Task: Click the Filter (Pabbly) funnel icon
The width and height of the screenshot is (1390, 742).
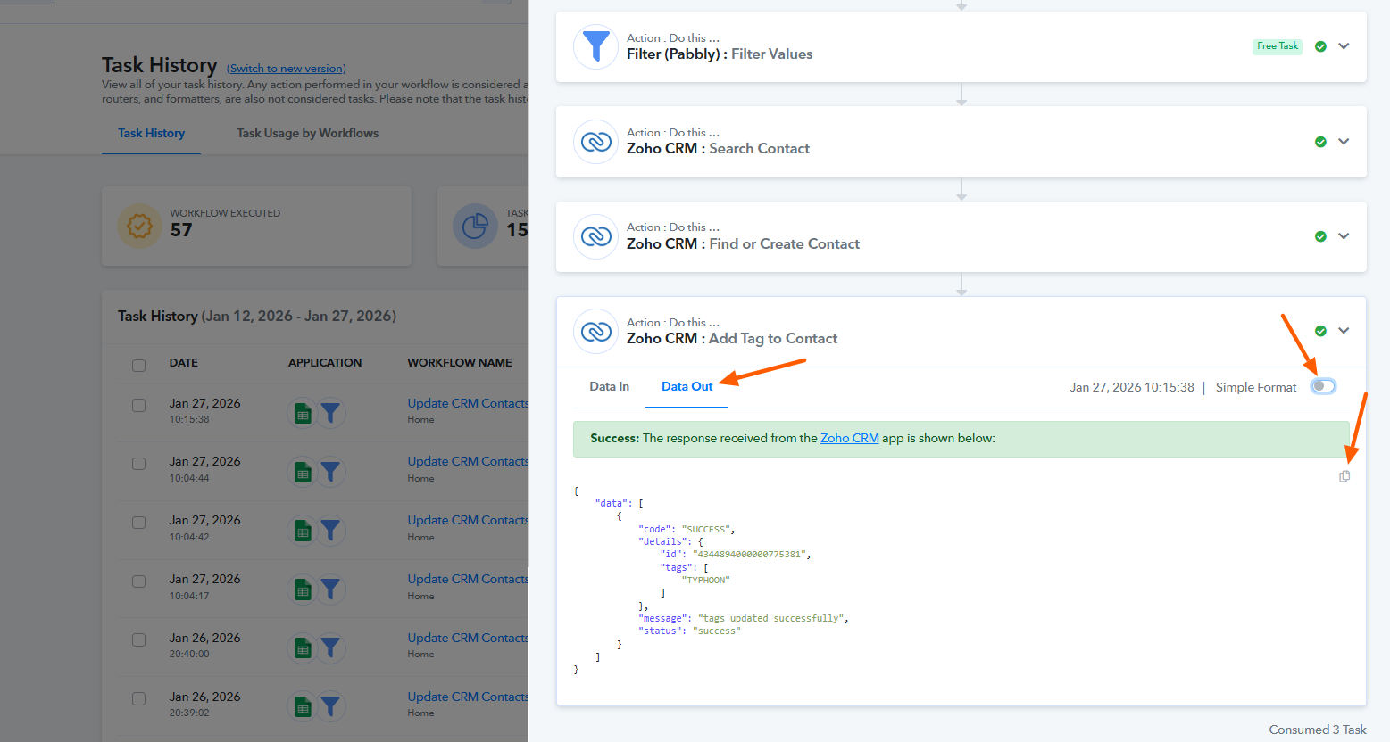Action: click(x=595, y=46)
